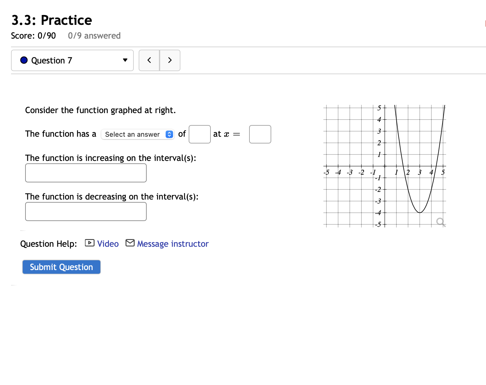Image resolution: width=486 pixels, height=385 pixels.
Task: Click the stepper arrows on Select an answer
Action: 169,134
